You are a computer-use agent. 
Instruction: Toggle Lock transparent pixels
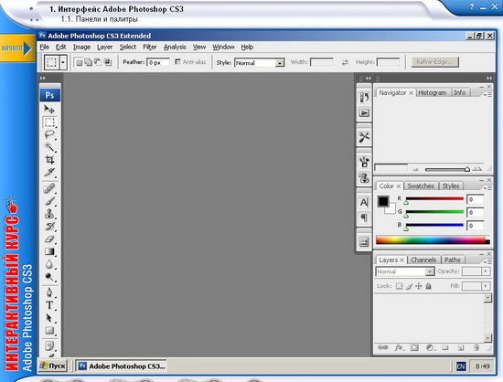[x=399, y=286]
